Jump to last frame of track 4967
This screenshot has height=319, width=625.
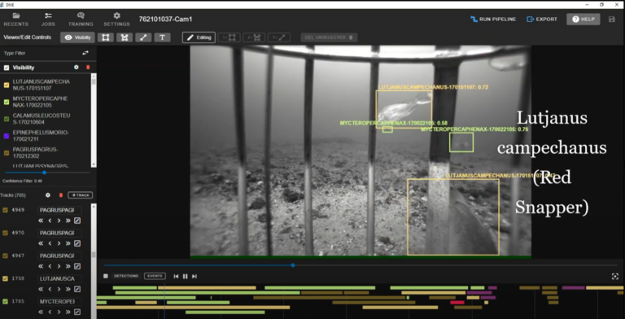coord(68,266)
